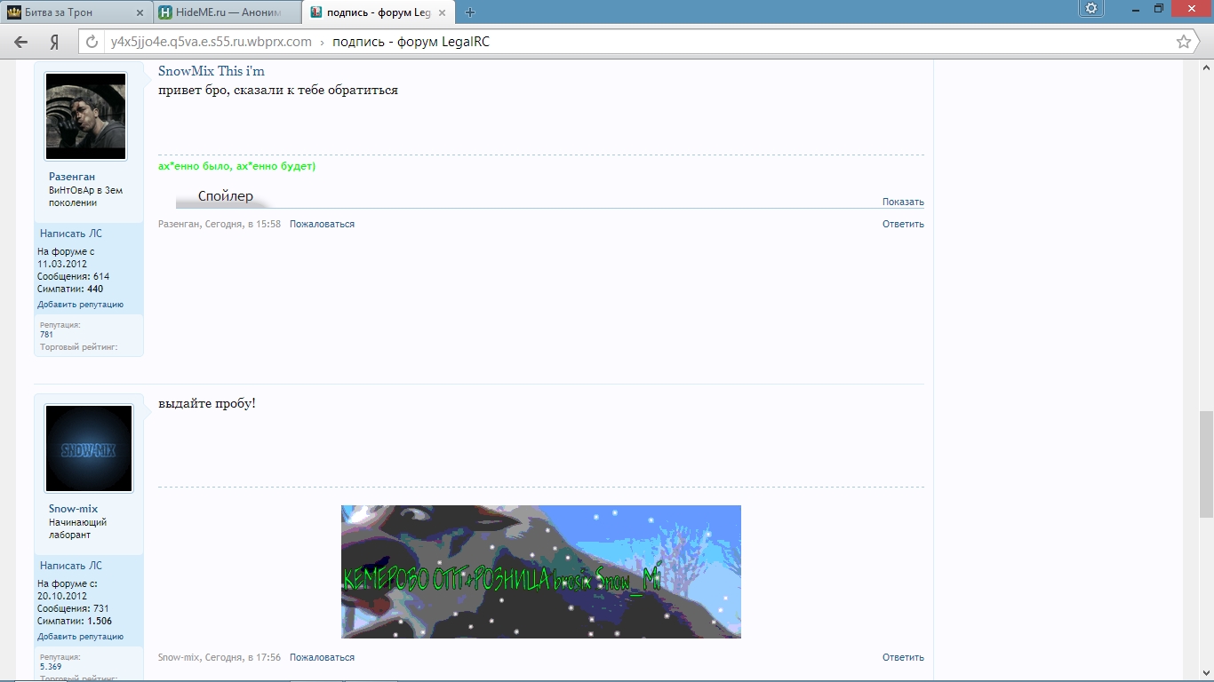Click the 'Сообщения: 731' stat text
Screen dimensions: 1214x682
click(x=74, y=608)
